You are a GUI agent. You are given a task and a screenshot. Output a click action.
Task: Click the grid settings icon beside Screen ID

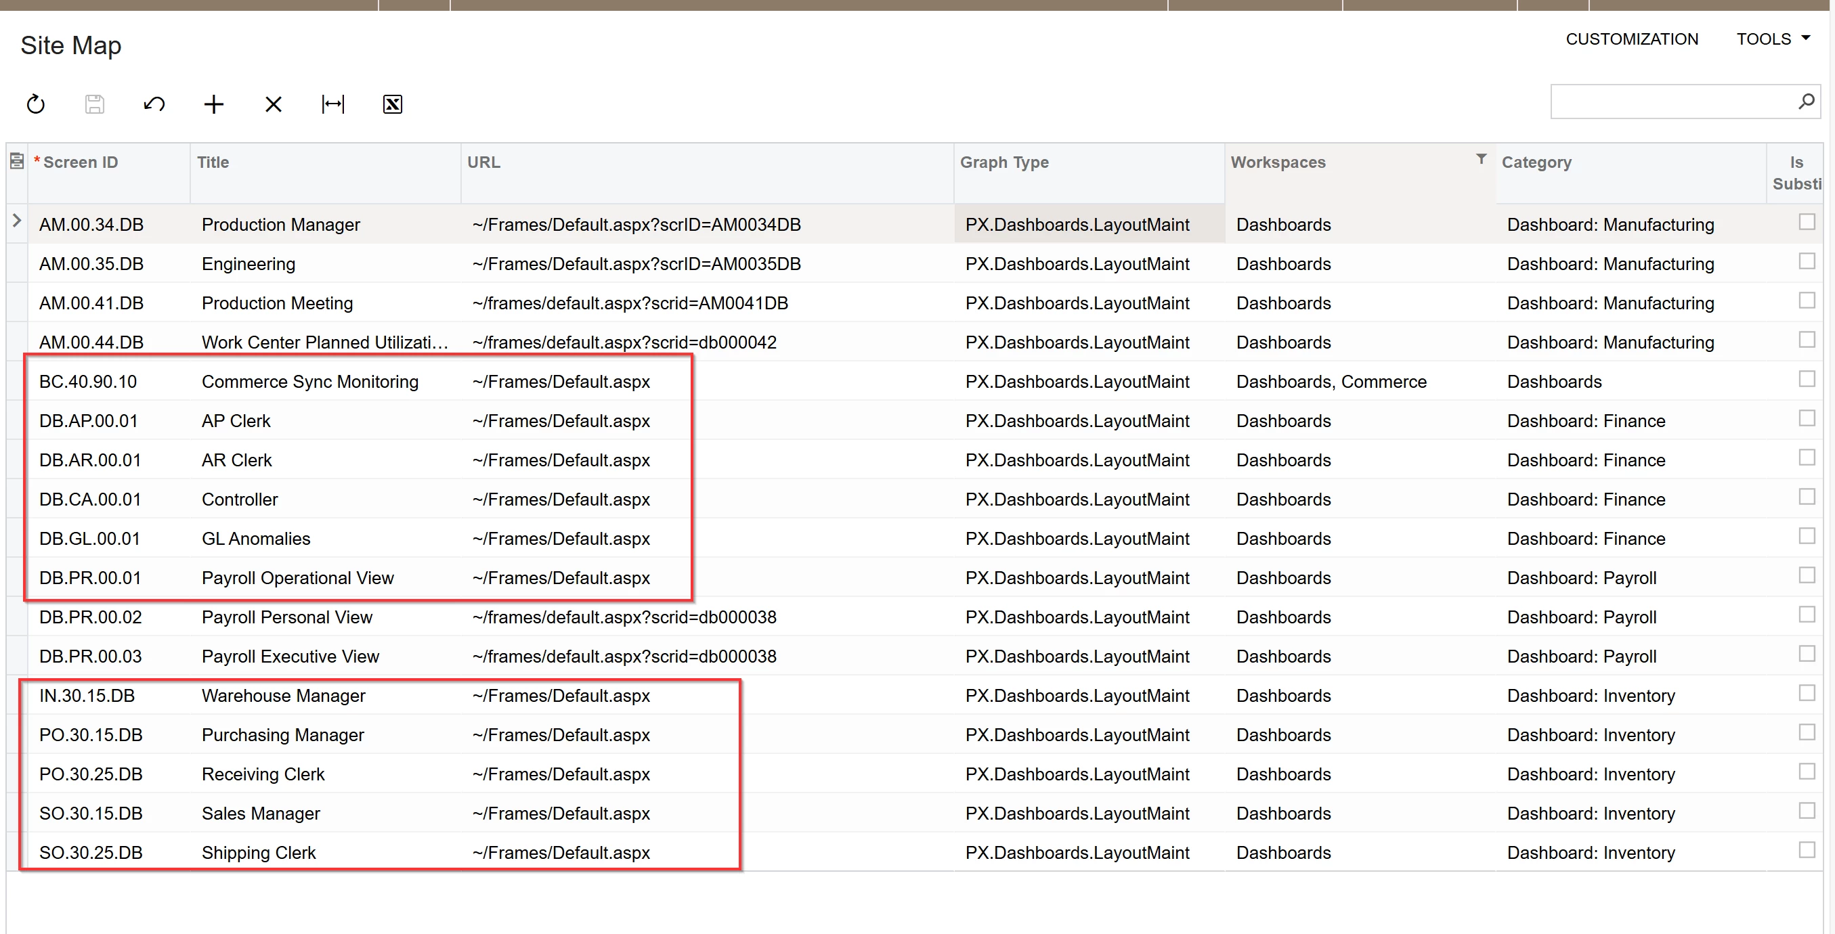click(x=17, y=162)
